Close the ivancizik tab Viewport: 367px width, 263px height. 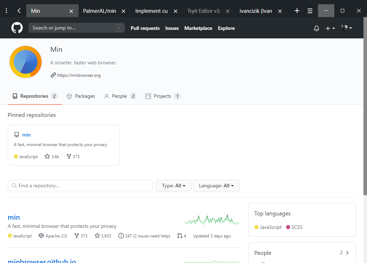pos(280,11)
